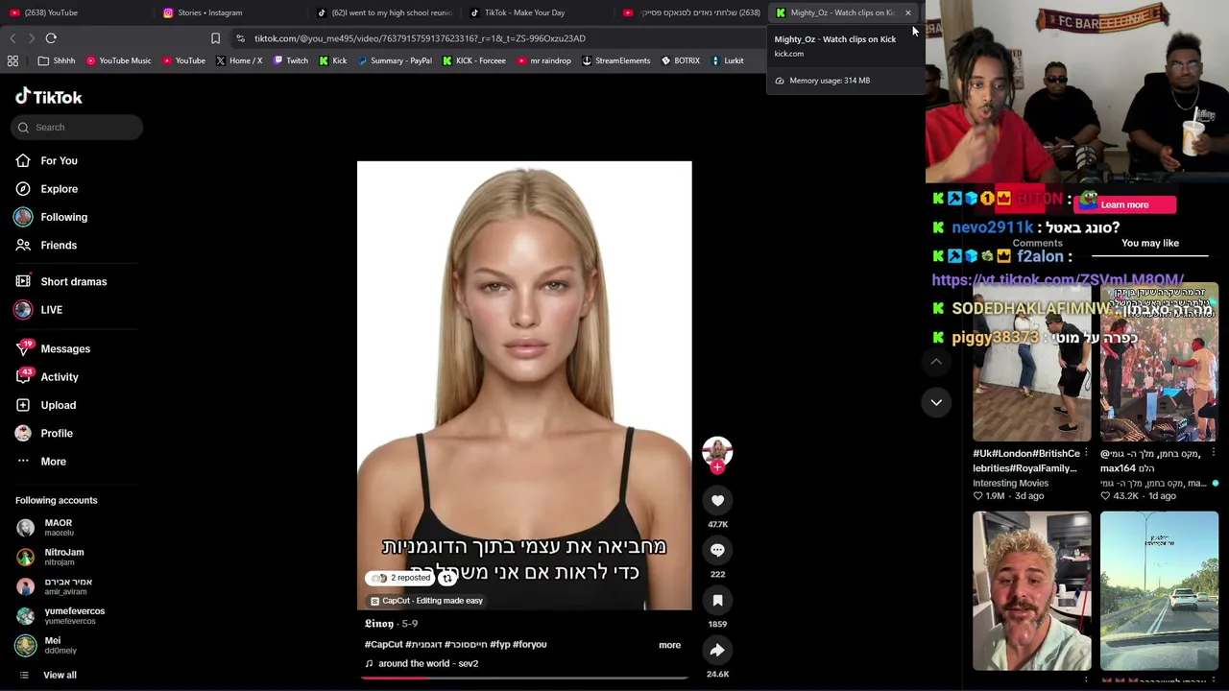The width and height of the screenshot is (1229, 691).
Task: Open Short dramas in the sidebar
Action: [73, 281]
